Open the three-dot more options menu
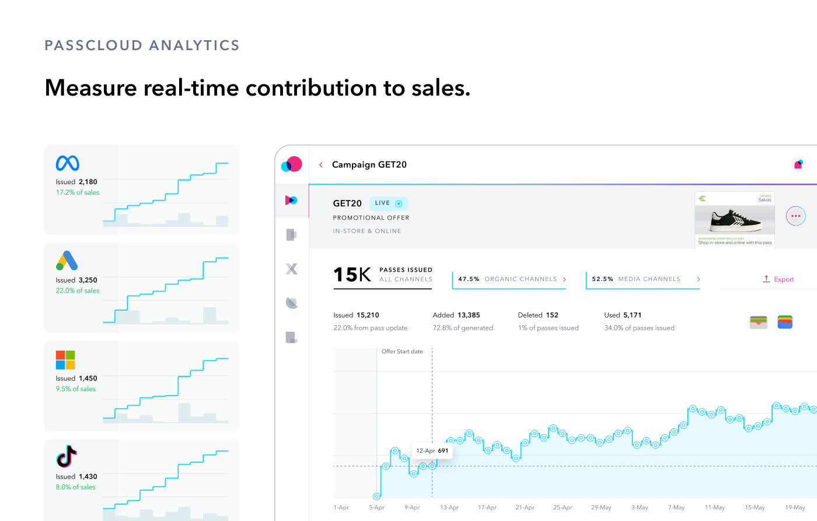This screenshot has height=521, width=817. 795,216
